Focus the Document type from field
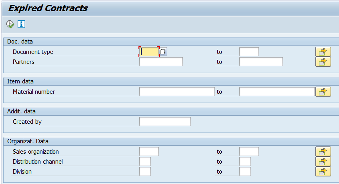The width and height of the screenshot is (339, 184). (149, 52)
